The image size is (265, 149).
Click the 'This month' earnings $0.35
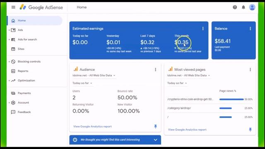pyautogui.click(x=181, y=42)
